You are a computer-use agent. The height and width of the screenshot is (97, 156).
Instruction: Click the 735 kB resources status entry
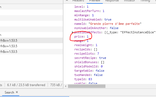click(56, 85)
